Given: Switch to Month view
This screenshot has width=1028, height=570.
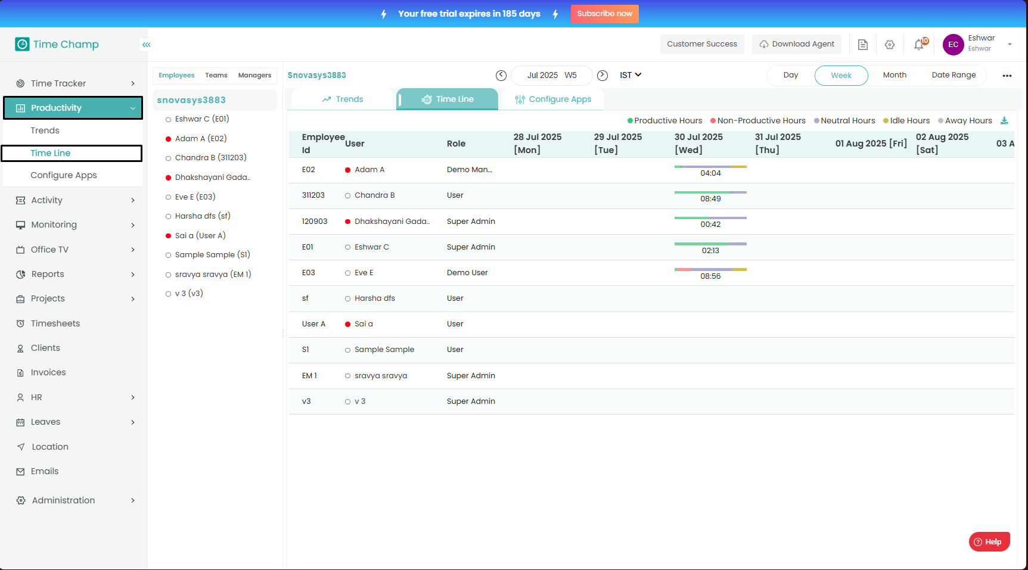Looking at the screenshot, I should [894, 75].
